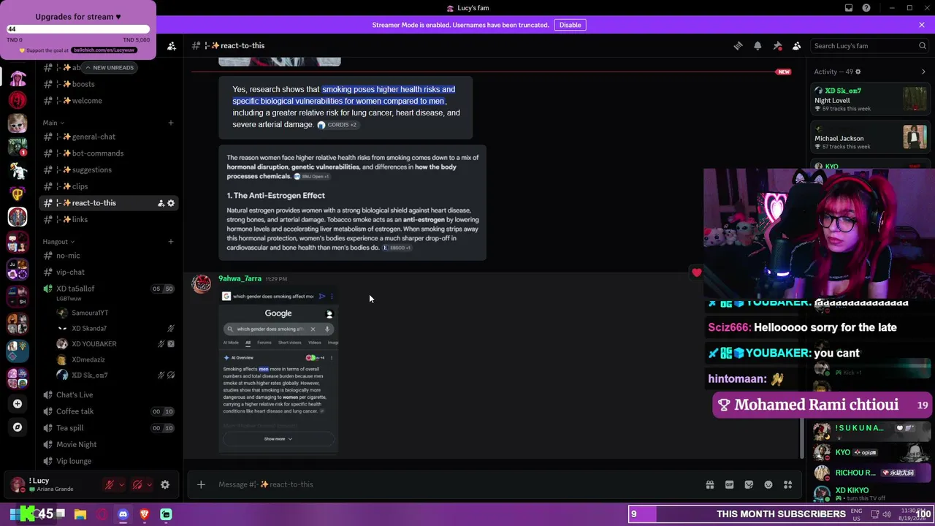Join Vip lounge voice channel
Viewport: 935px width, 526px height.
pos(108,461)
